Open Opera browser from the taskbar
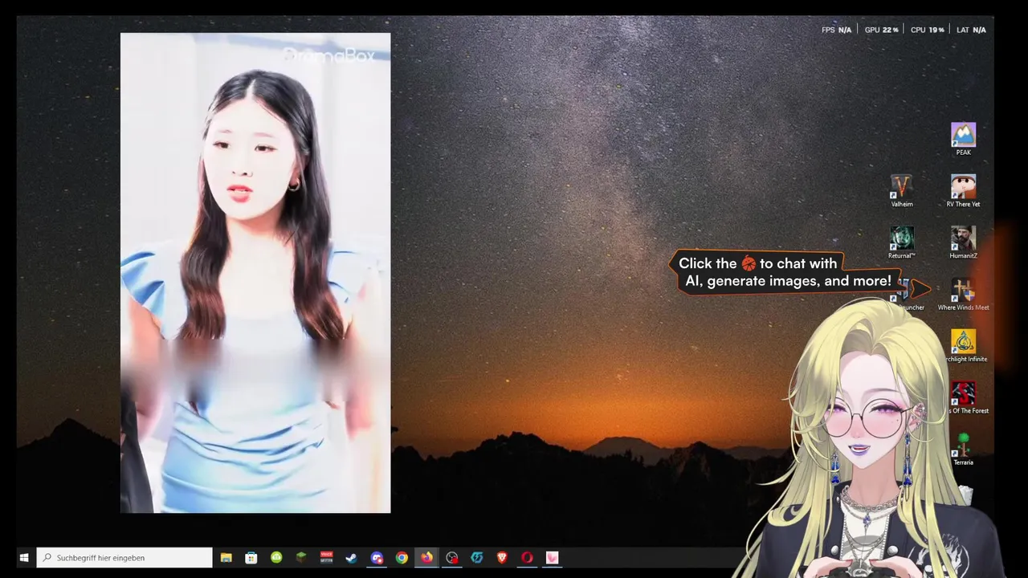 (527, 557)
